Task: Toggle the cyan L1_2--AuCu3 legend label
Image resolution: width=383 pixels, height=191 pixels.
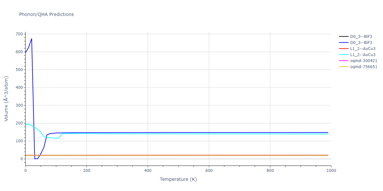Action: [363, 55]
